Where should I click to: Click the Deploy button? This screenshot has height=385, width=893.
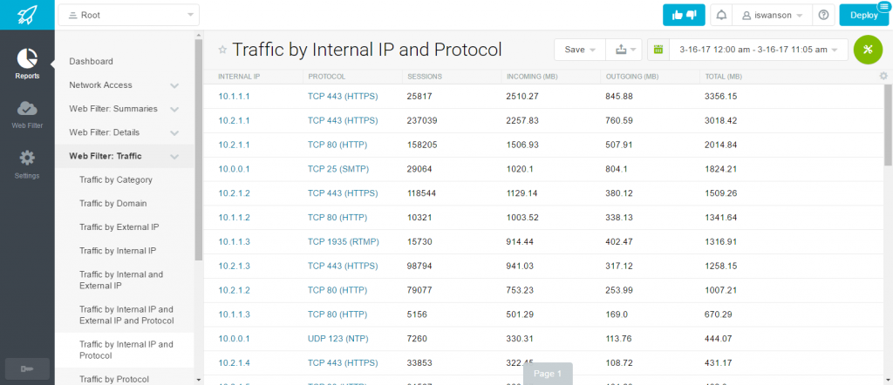click(x=864, y=16)
